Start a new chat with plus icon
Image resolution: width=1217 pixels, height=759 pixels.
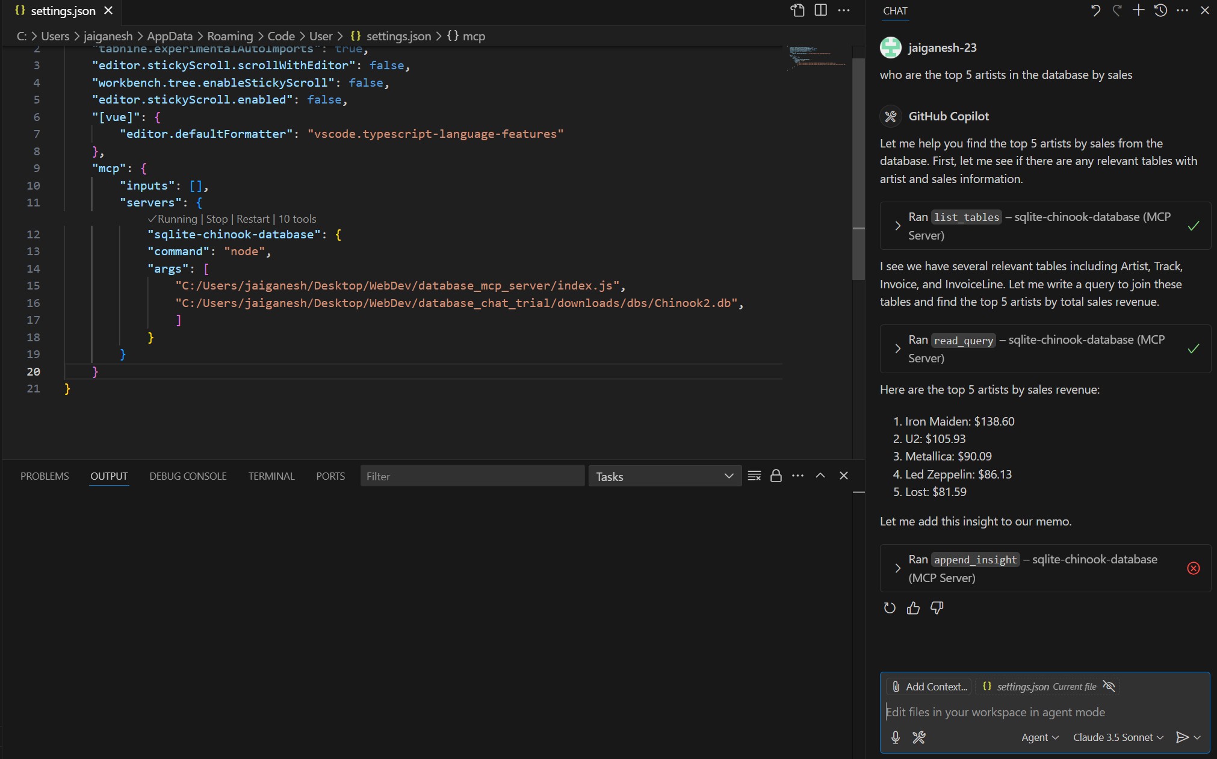pyautogui.click(x=1138, y=10)
